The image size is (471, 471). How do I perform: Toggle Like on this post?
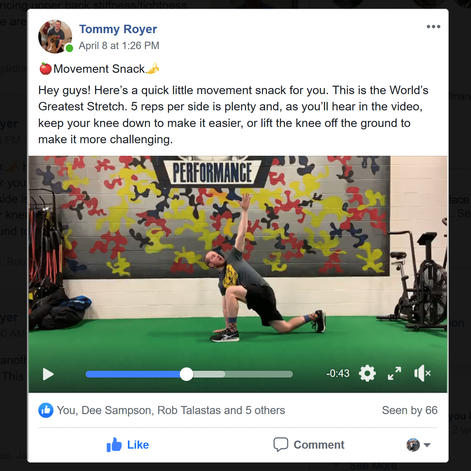click(128, 445)
